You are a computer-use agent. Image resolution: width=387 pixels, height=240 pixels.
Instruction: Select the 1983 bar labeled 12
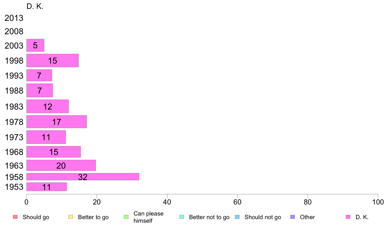47,106
